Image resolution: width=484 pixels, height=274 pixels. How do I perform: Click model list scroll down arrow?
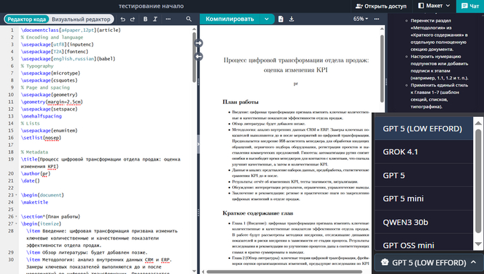478,244
